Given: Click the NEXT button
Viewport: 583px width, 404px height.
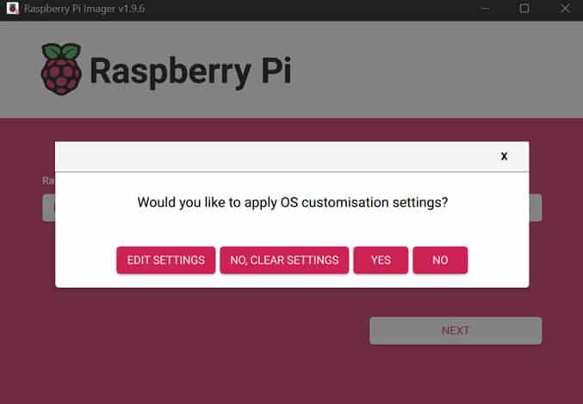Looking at the screenshot, I should tap(456, 331).
